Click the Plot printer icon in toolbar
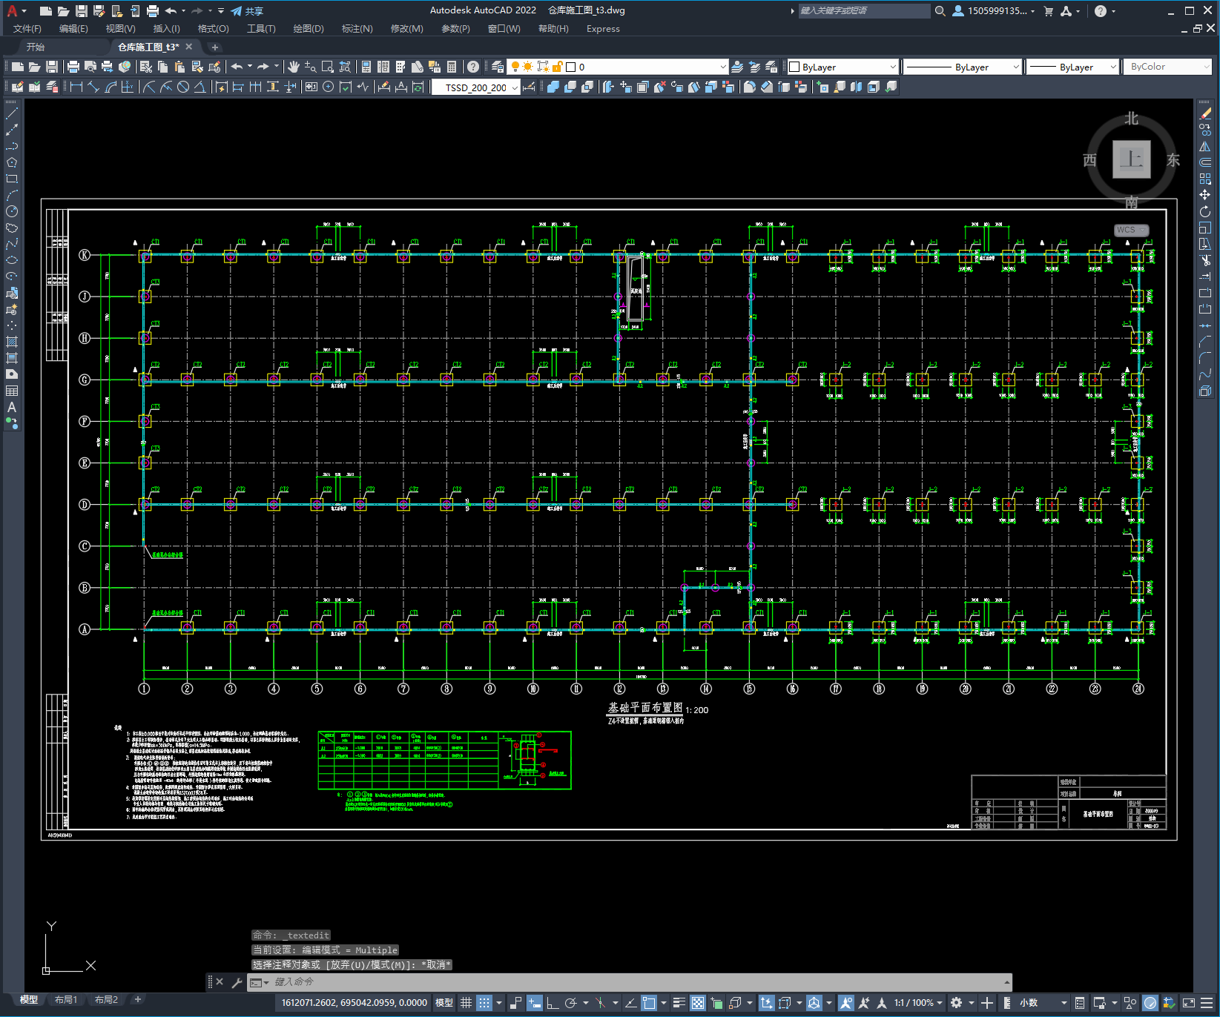 (x=73, y=67)
